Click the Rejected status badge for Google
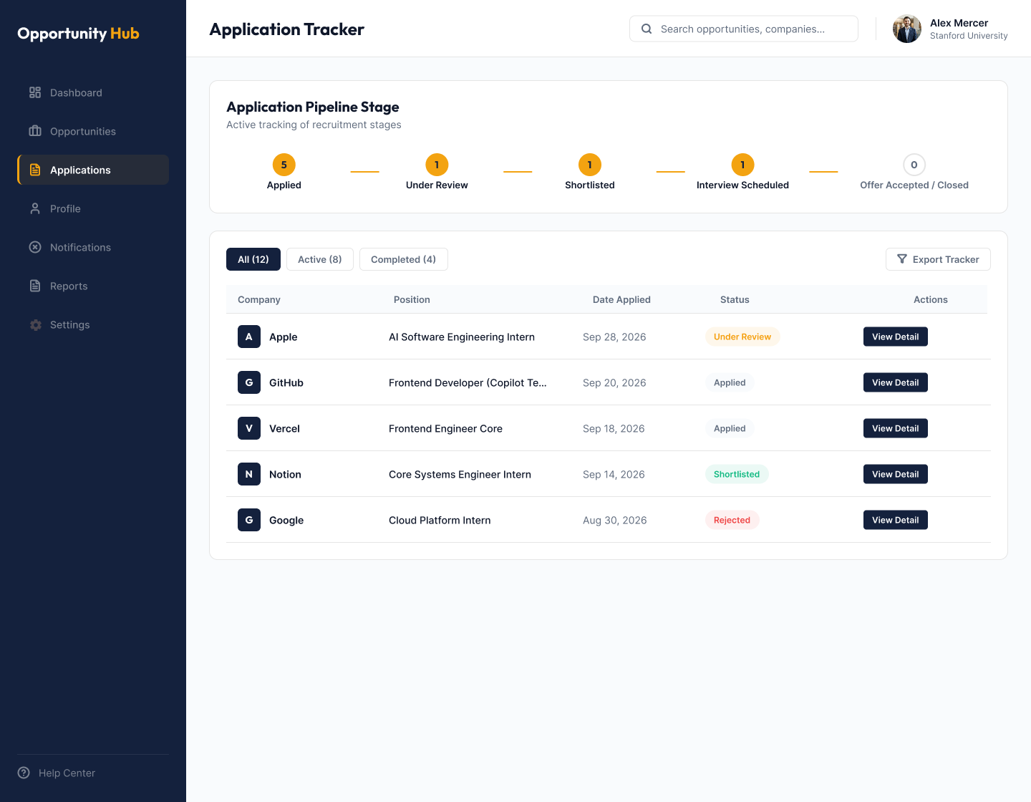Image resolution: width=1031 pixels, height=802 pixels. pyautogui.click(x=732, y=520)
